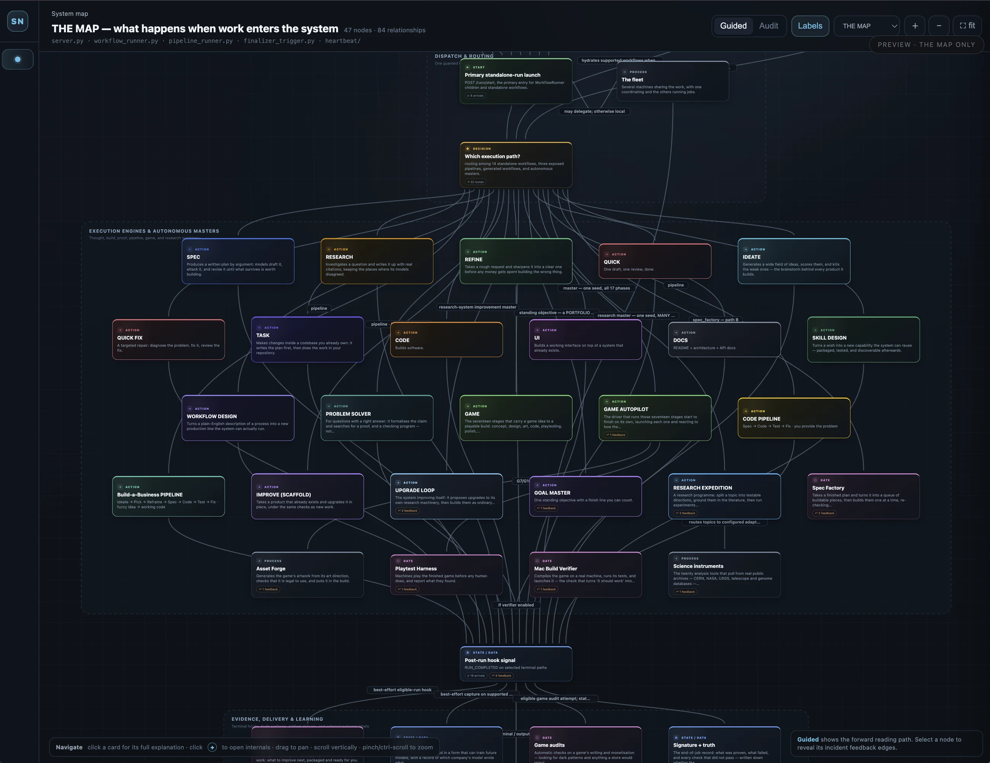Screen dimensions: 990x763
Task: Open the Primary standalone-run launch card
Action: pos(516,81)
